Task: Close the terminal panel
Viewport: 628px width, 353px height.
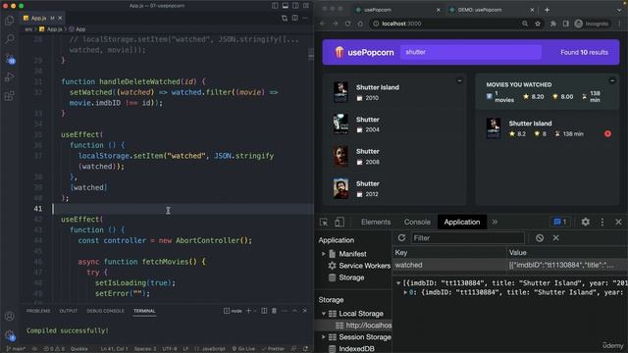Action: tap(305, 311)
